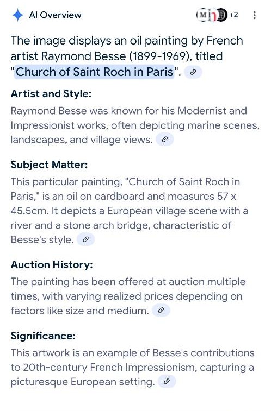Select highlighted Church of Saint Roch in Paris text
Viewport: 271px width, 411px height.
(94, 72)
